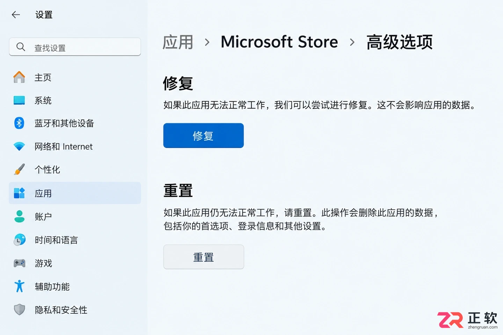
Task: Open 隐私和安全性 settings
Action: [75, 310]
